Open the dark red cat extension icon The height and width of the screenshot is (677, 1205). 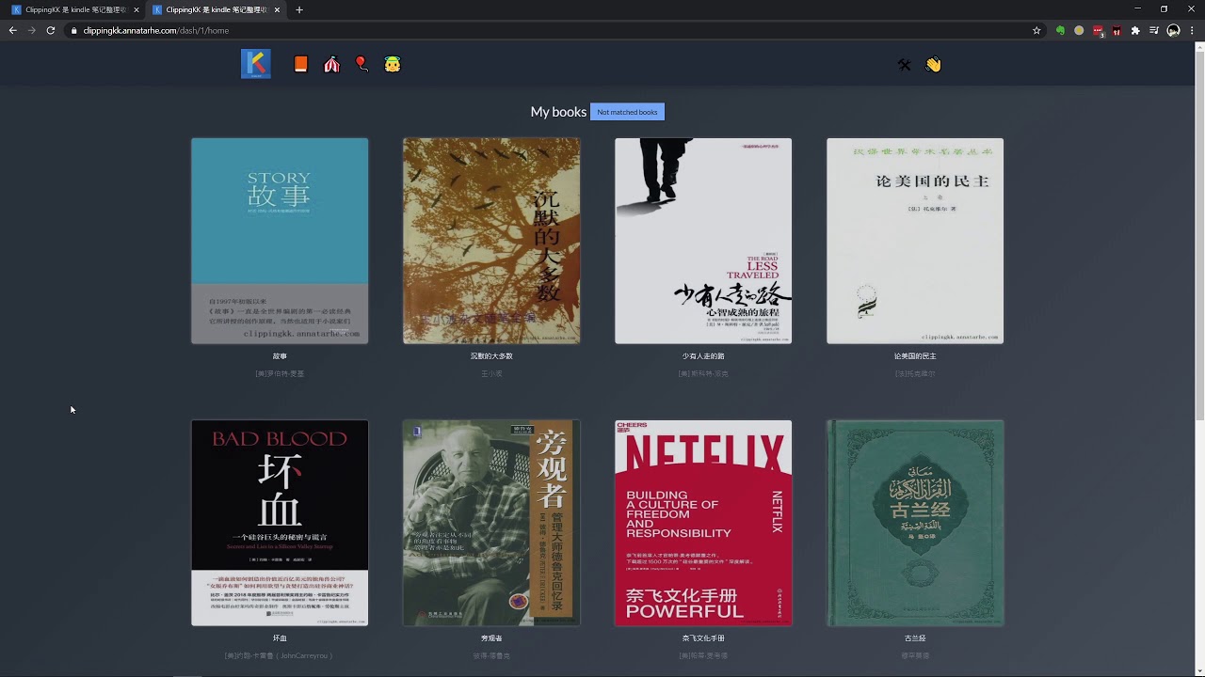click(1117, 30)
